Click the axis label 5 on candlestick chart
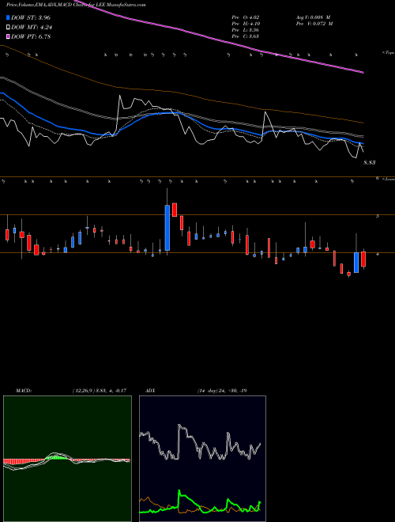This screenshot has height=522, width=395. (377, 216)
